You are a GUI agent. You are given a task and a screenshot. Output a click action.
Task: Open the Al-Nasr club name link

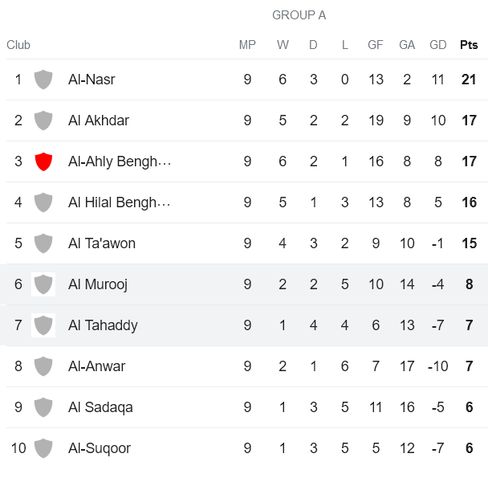click(91, 80)
